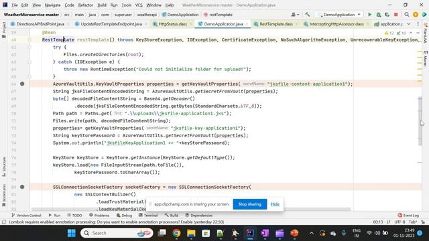This screenshot has height=241, width=429.
Task: Open the Event Log panel
Action: [408, 216]
